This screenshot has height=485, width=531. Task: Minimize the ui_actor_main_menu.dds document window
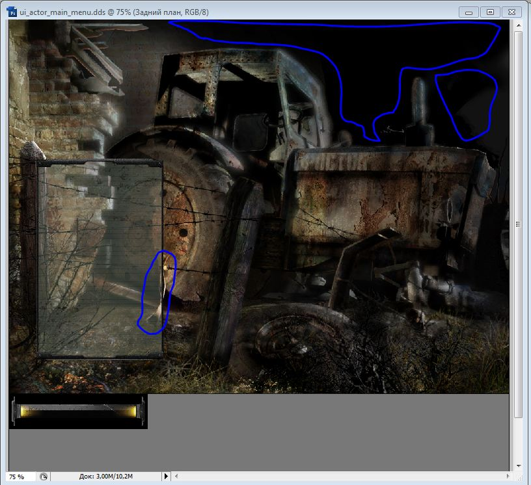click(469, 12)
